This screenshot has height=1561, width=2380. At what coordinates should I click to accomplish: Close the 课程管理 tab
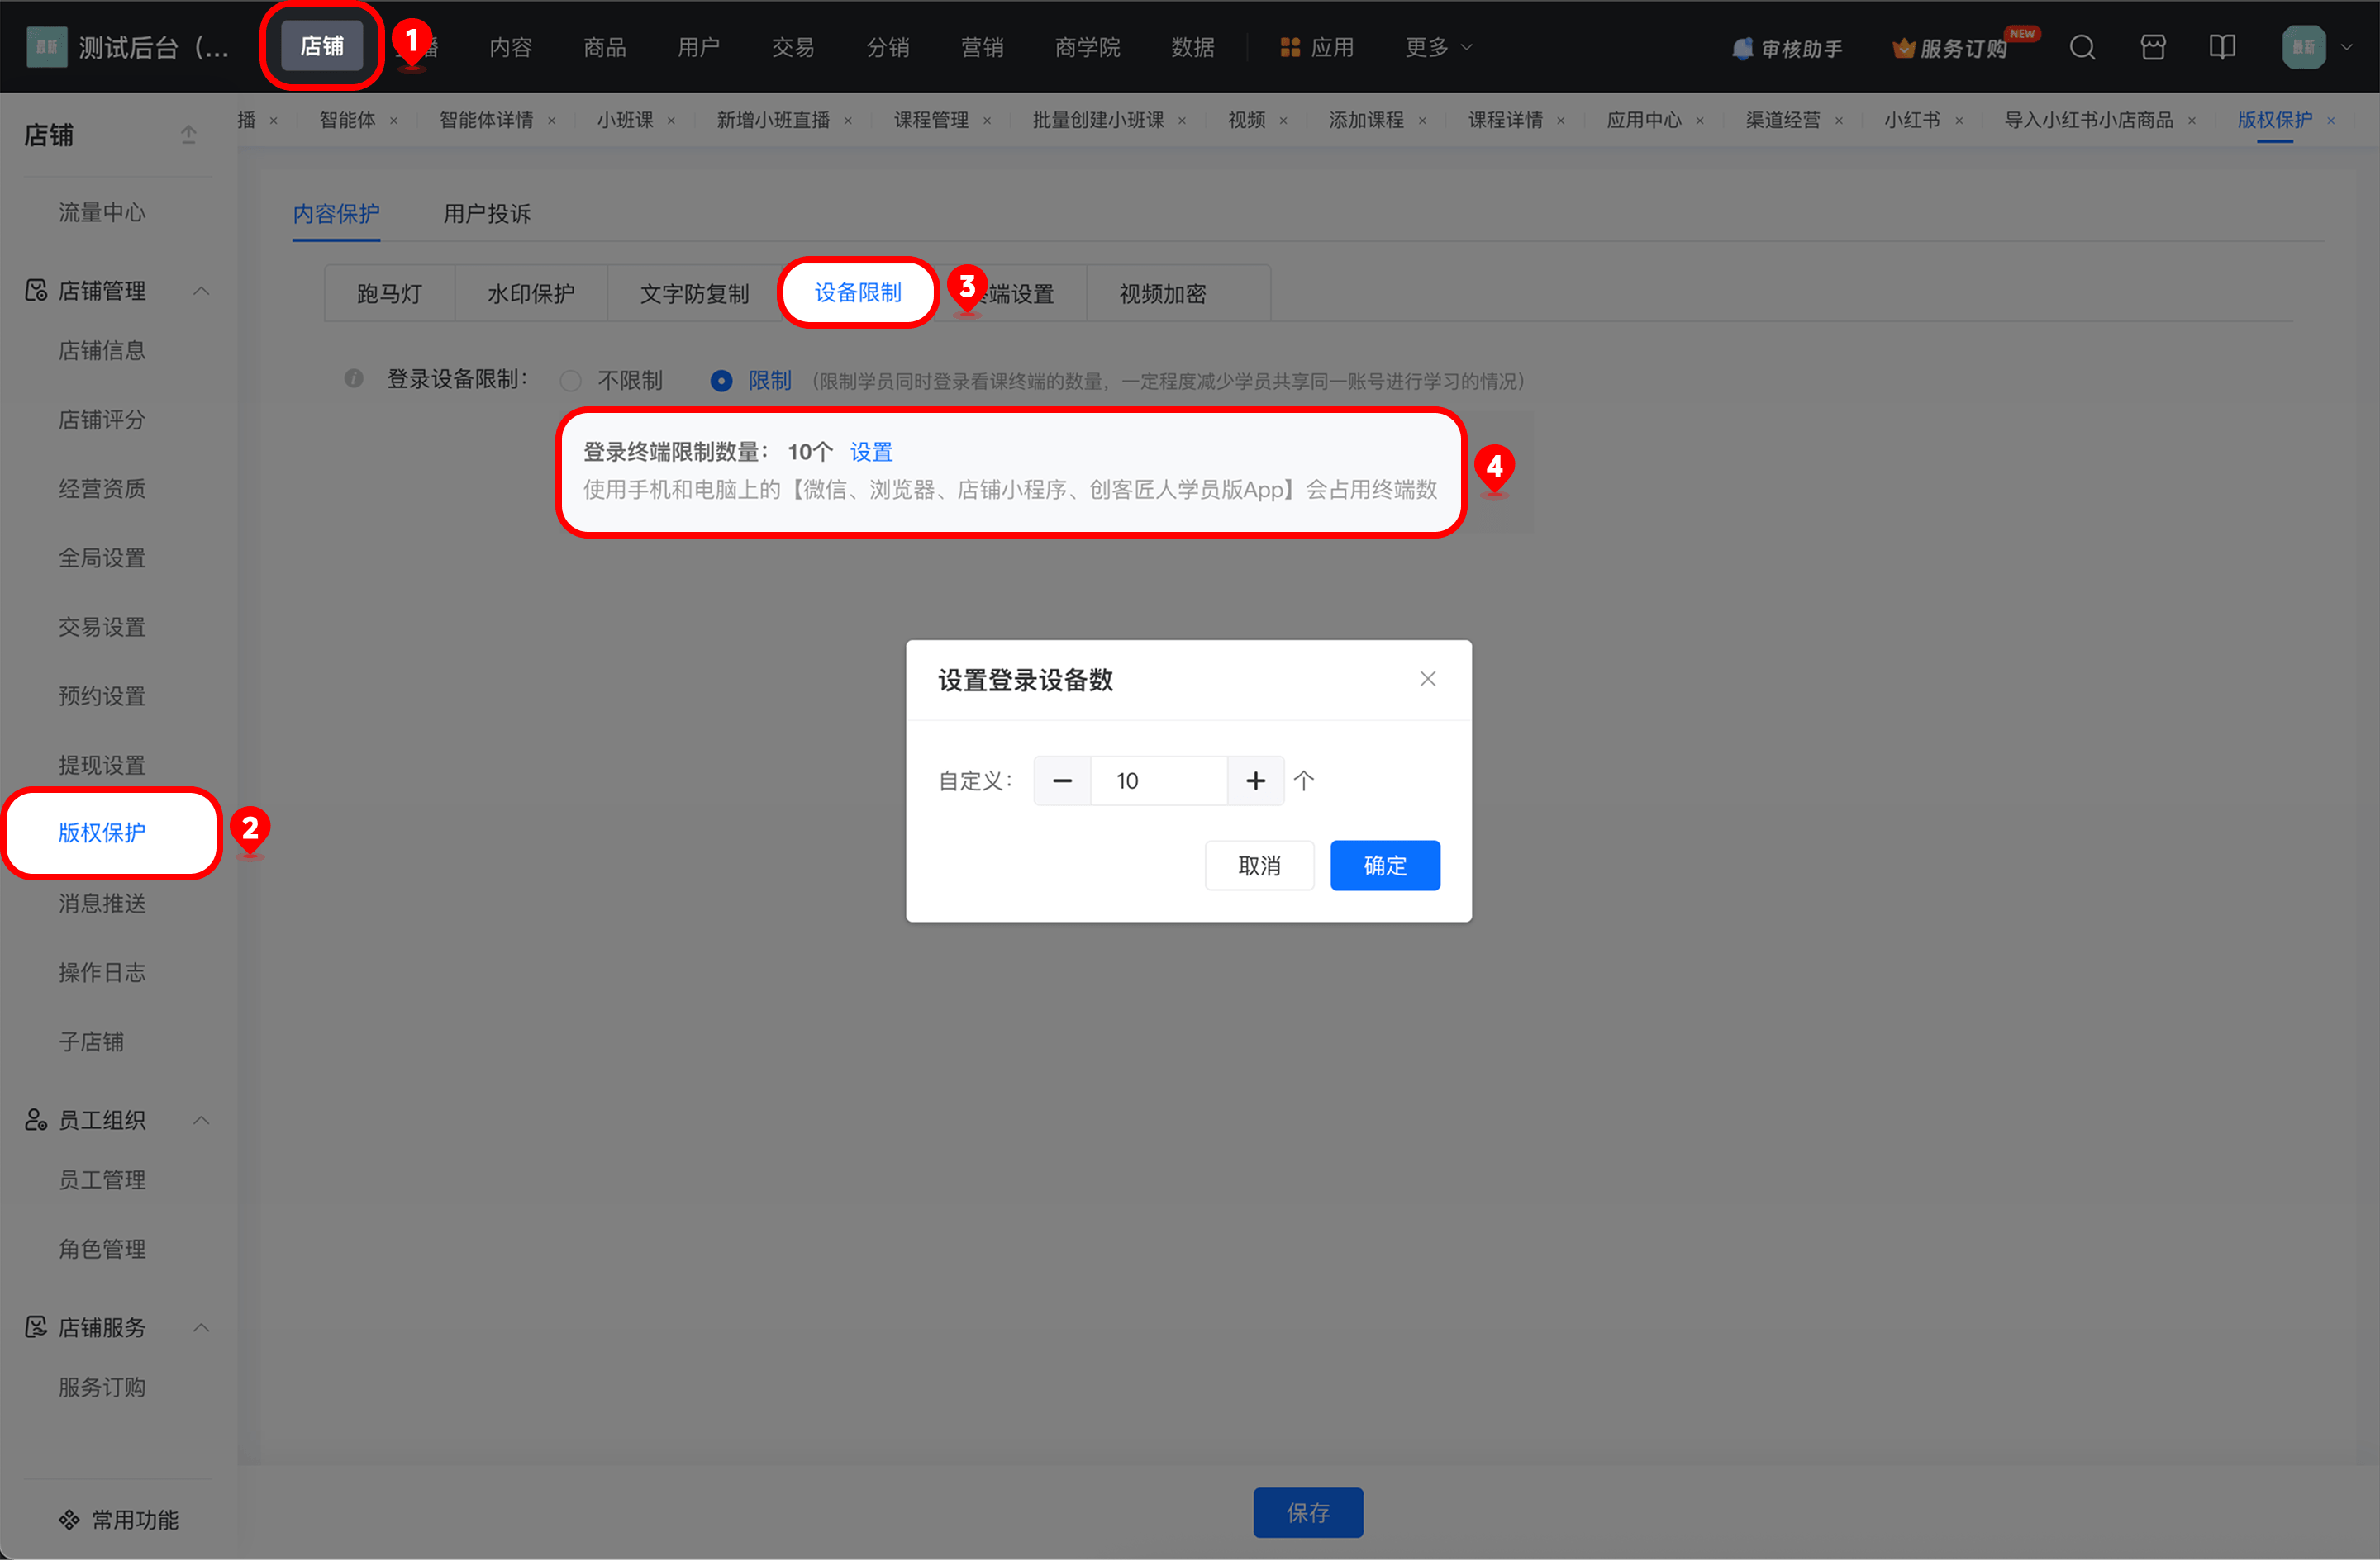(x=987, y=121)
